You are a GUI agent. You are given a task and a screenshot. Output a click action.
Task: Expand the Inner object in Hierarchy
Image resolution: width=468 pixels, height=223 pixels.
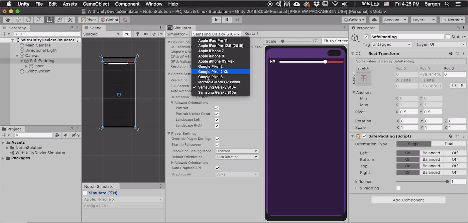[26, 66]
